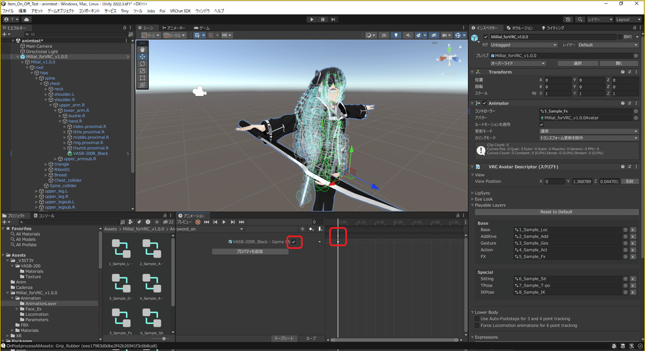Select the Rect transform tool

(142, 77)
